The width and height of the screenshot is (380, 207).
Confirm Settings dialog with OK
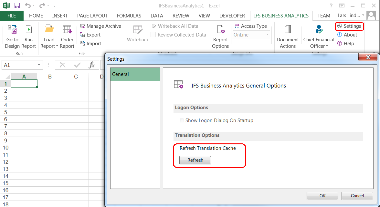322,196
